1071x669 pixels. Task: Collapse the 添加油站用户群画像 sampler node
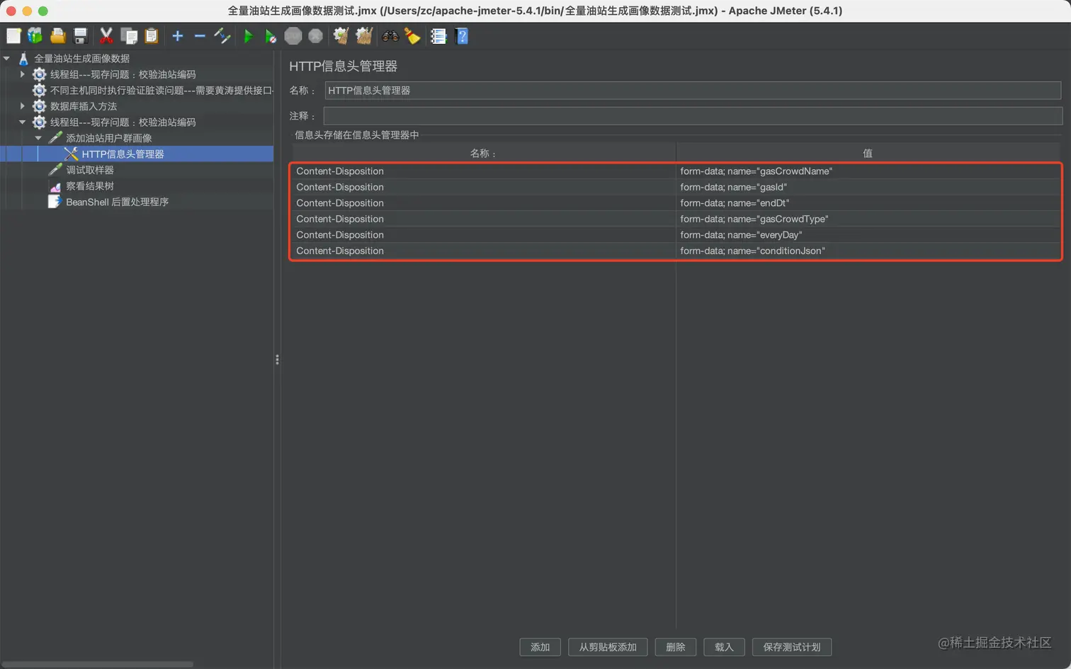(38, 137)
